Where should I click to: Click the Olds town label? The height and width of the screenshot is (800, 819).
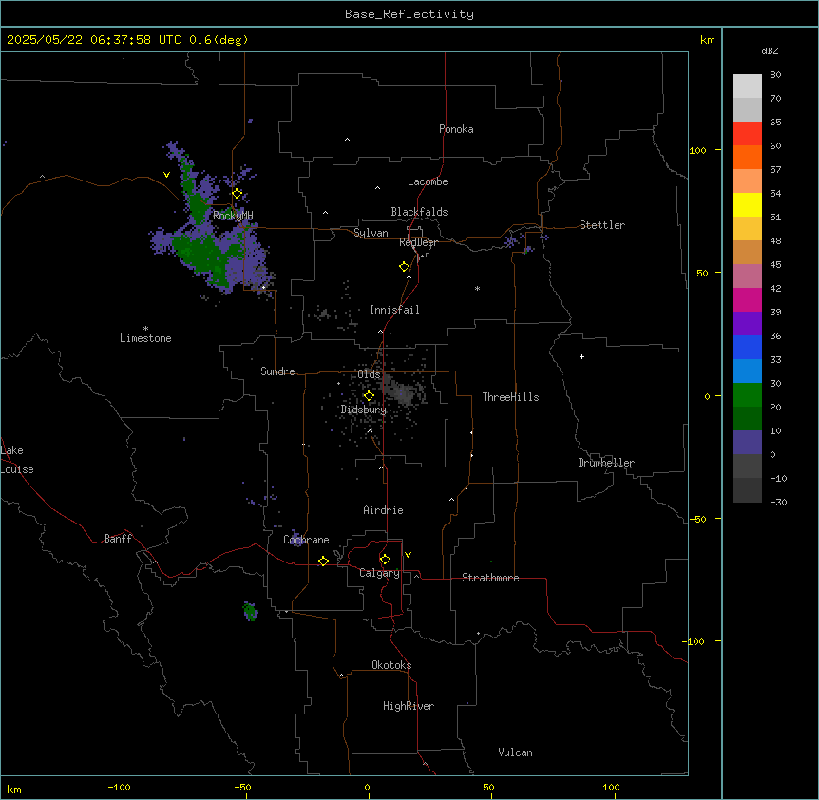[369, 374]
